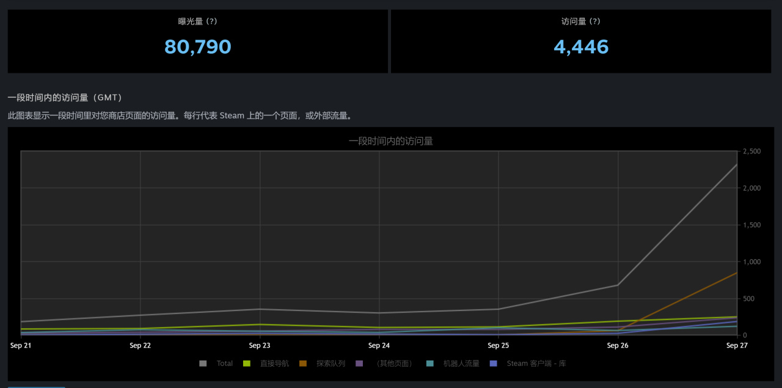Click the 2,500 y-axis label

pos(751,152)
